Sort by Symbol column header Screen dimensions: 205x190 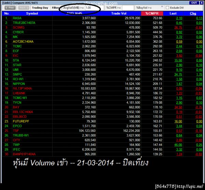pyautogui.click(x=32, y=13)
